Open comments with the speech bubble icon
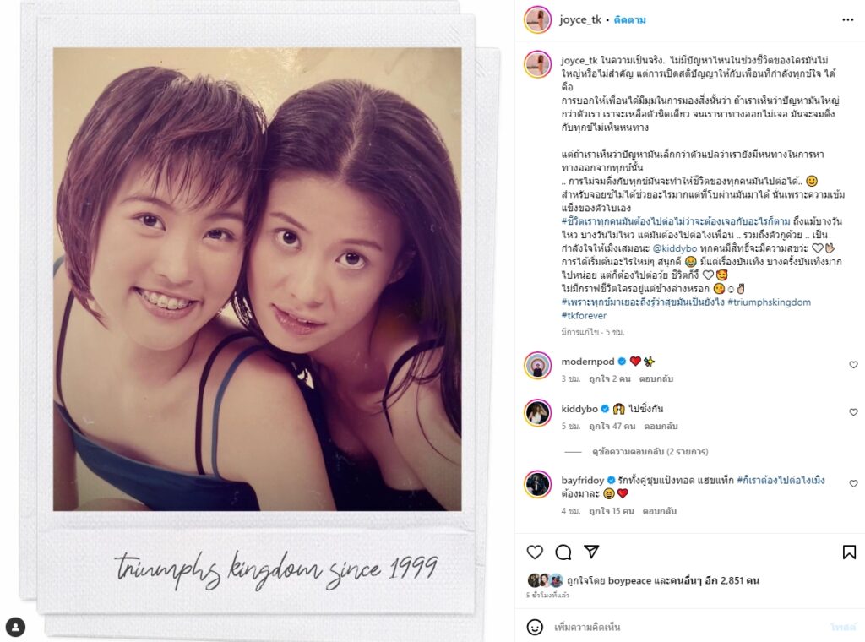 563,552
